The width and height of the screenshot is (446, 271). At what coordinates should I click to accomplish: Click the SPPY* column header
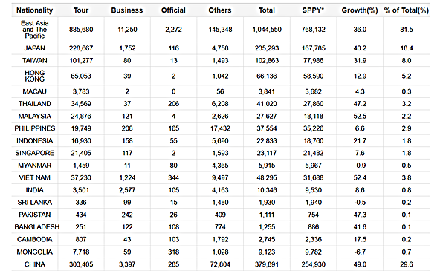(313, 10)
